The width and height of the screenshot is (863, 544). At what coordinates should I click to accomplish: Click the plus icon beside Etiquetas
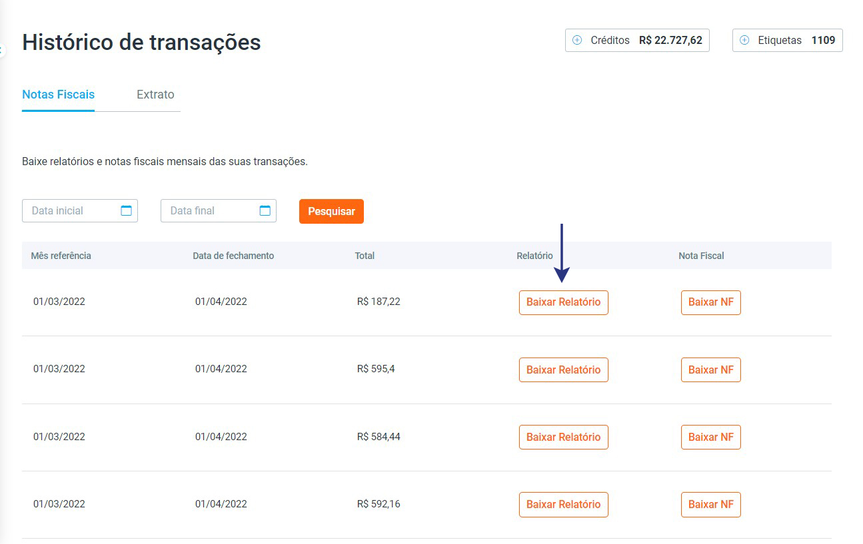point(744,40)
